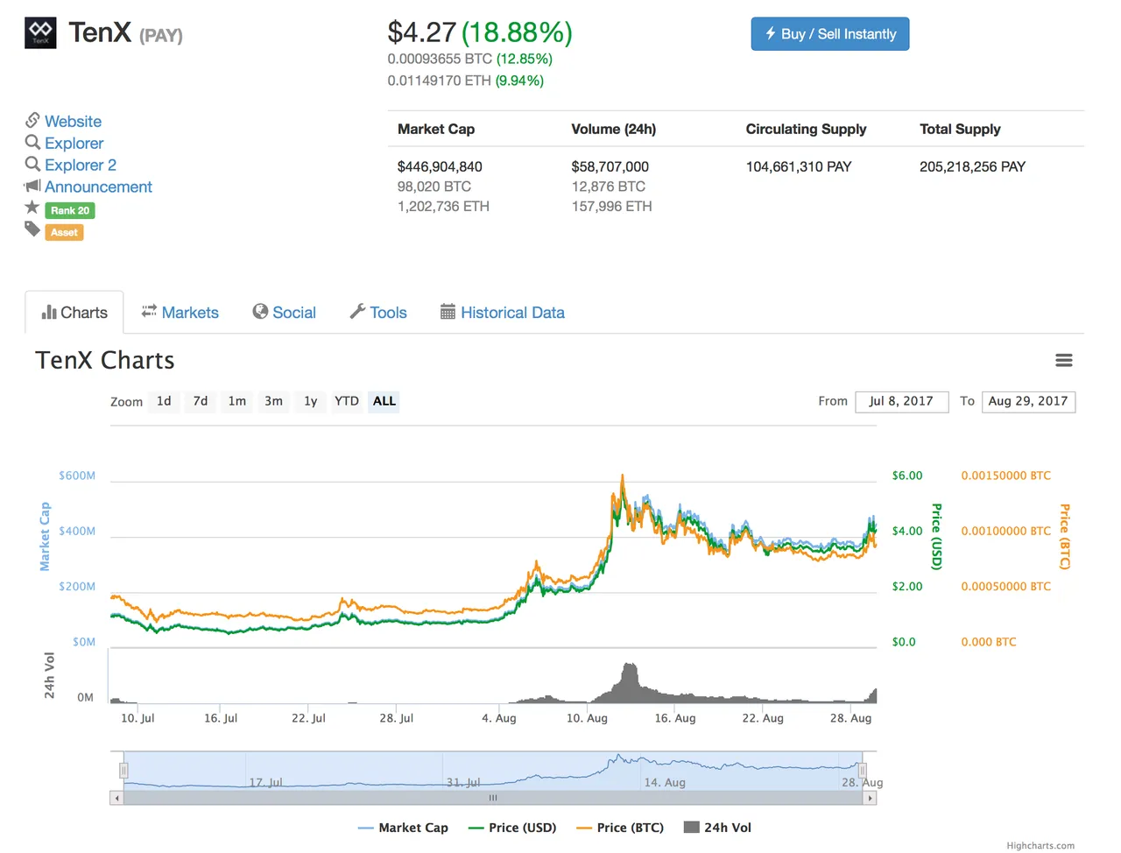The height and width of the screenshot is (853, 1121).
Task: Set chart zoom to YTD
Action: tap(347, 401)
